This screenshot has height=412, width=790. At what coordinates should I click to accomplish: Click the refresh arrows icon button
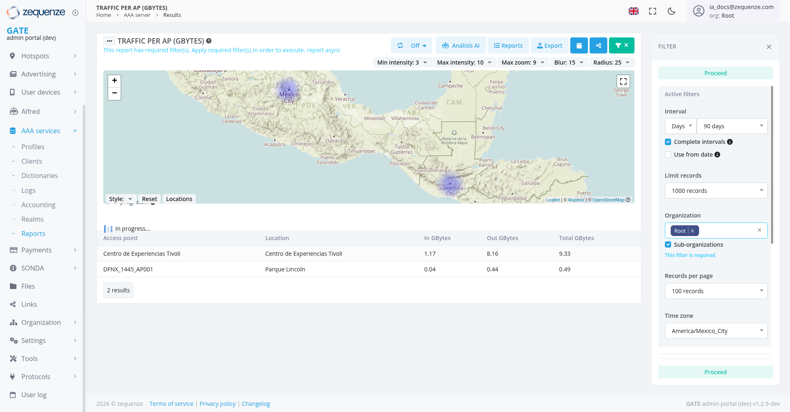point(400,46)
